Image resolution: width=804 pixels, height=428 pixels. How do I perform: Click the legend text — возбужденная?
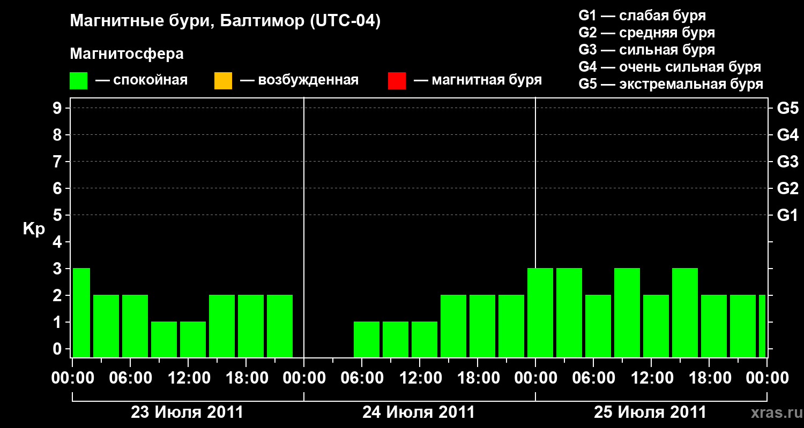(x=299, y=81)
